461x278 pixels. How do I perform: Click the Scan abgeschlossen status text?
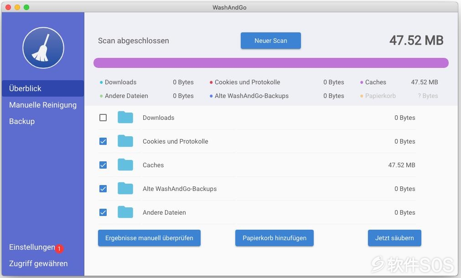pos(134,41)
